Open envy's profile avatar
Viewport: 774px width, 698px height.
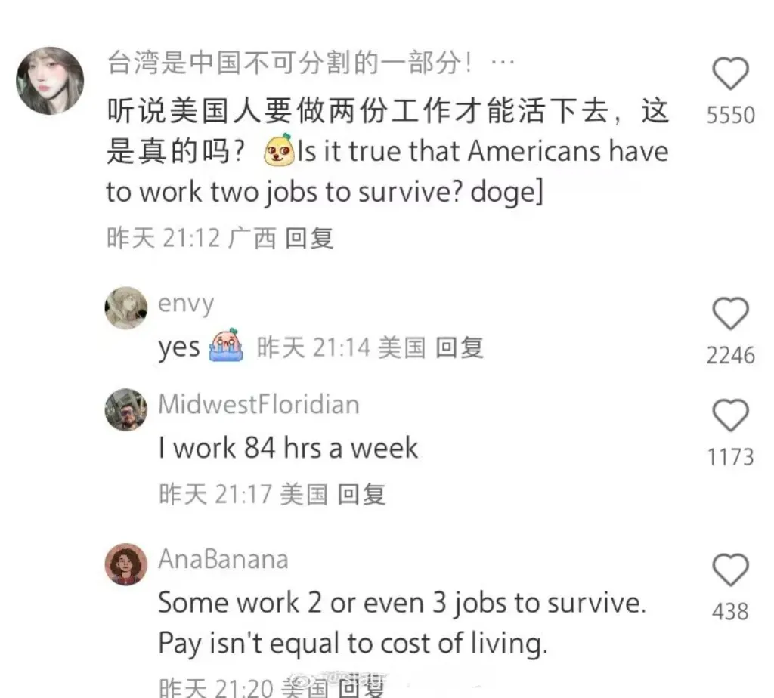(x=126, y=307)
